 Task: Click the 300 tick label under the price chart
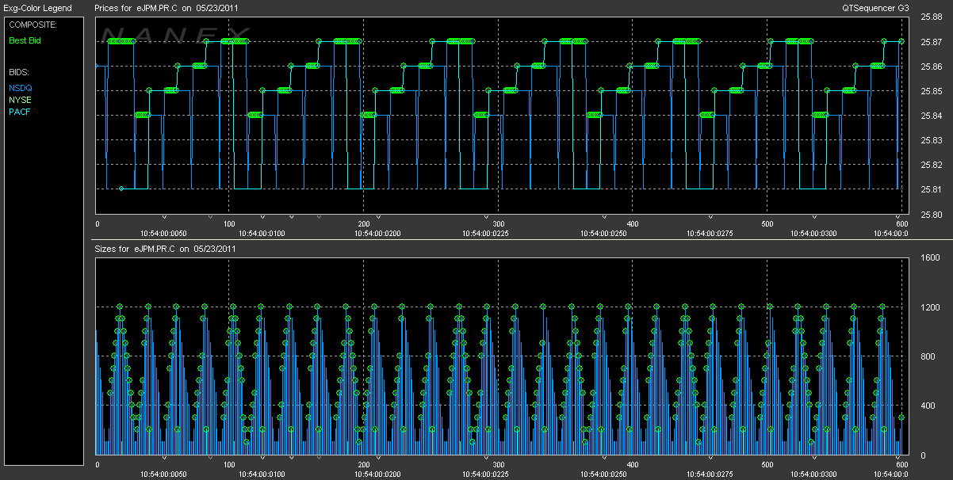click(499, 224)
